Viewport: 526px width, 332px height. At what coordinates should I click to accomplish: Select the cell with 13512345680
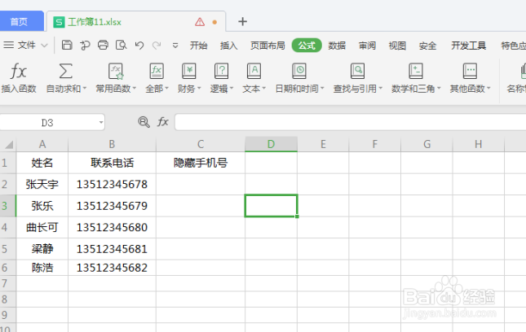(x=112, y=228)
